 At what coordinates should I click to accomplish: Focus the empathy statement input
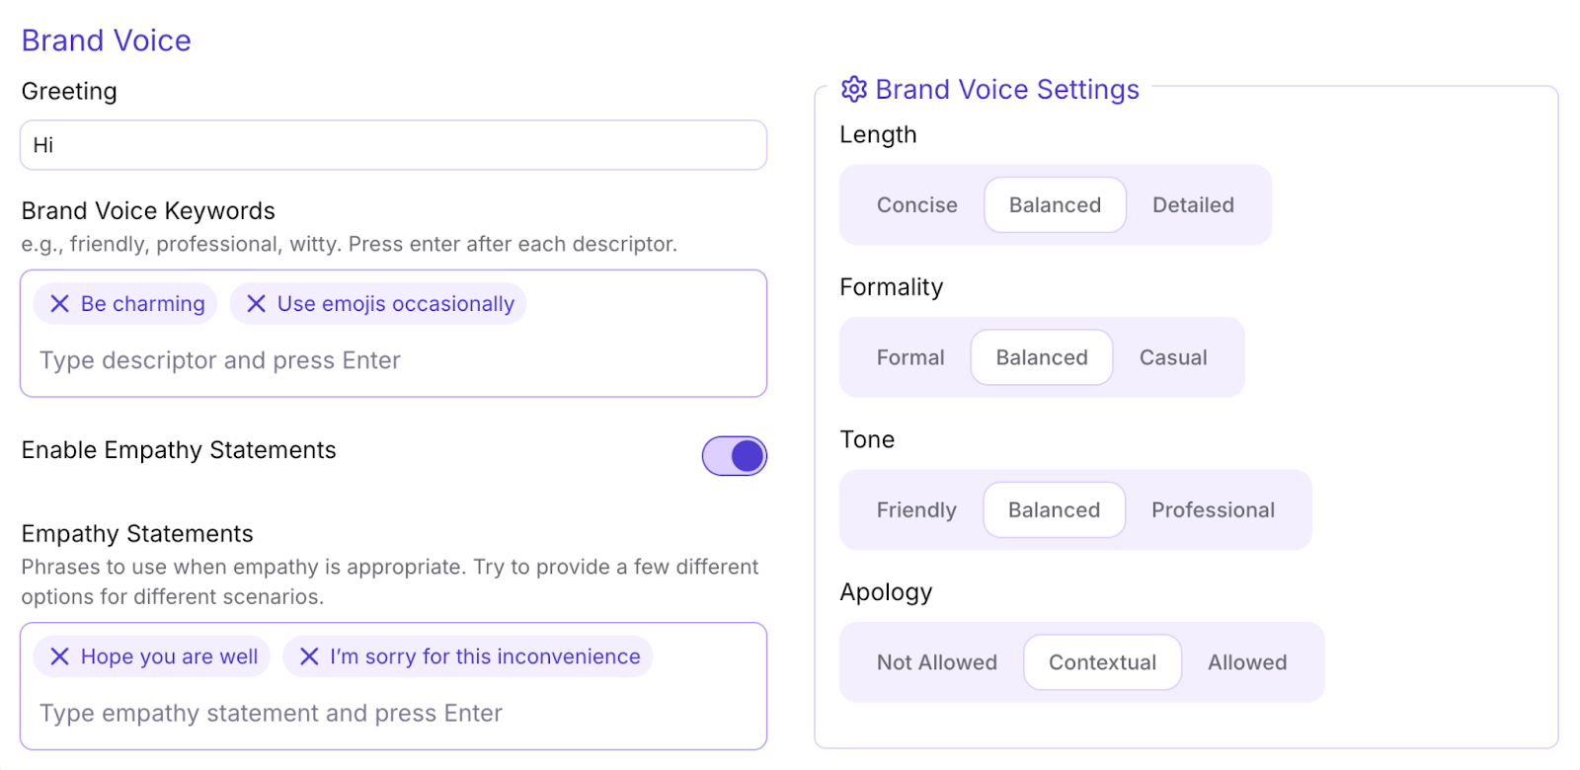pyautogui.click(x=393, y=713)
